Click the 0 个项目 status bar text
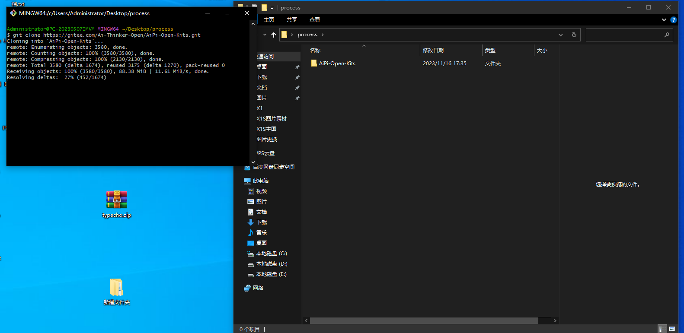This screenshot has width=684, height=333. (x=249, y=329)
